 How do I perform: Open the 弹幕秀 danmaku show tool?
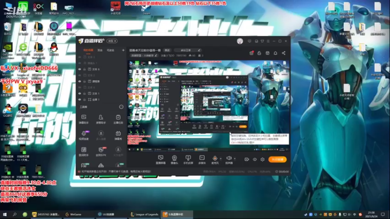pos(118,135)
